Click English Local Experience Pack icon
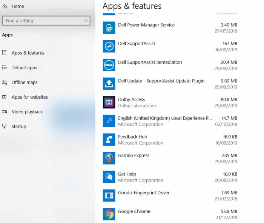The width and height of the screenshot is (264, 223). tap(109, 121)
